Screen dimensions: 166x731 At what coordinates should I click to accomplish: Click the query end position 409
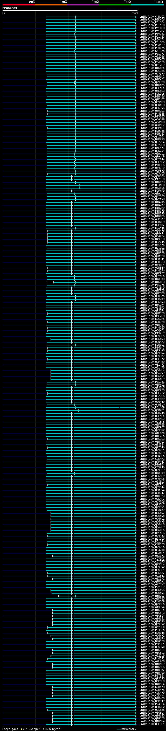(134, 13)
